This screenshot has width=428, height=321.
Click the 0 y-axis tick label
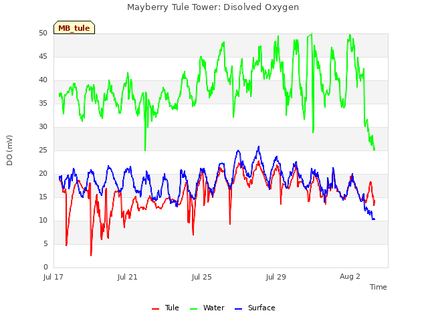click(45, 267)
